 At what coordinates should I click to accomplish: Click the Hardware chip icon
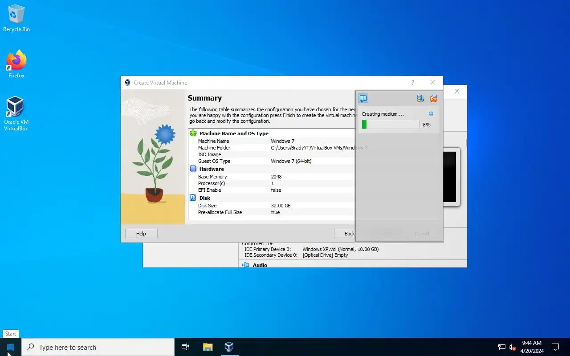click(x=193, y=169)
